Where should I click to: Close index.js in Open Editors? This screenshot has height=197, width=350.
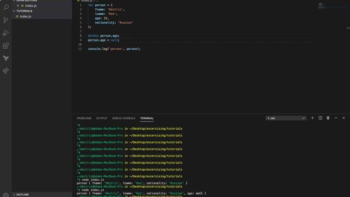[x=18, y=5]
